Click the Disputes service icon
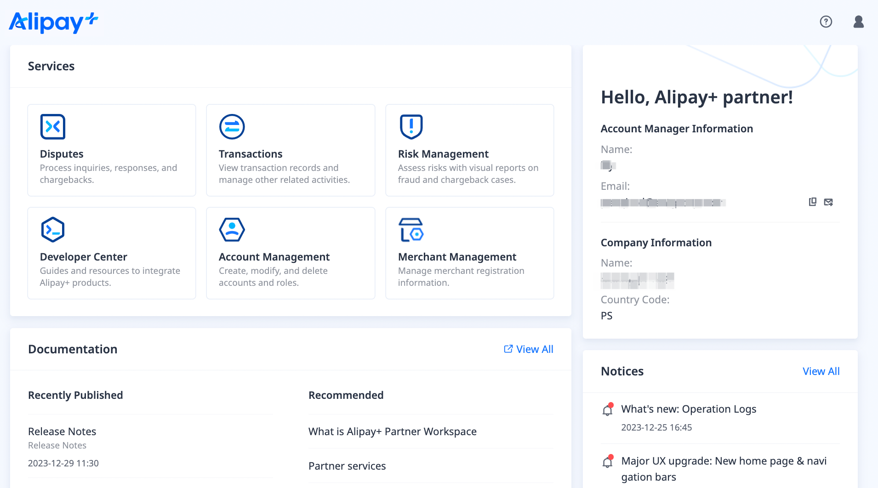This screenshot has height=488, width=878. (53, 127)
